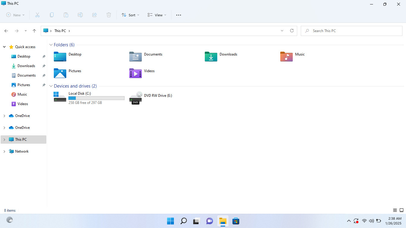The width and height of the screenshot is (406, 228).
Task: Go back using the Back arrow
Action: pyautogui.click(x=6, y=31)
